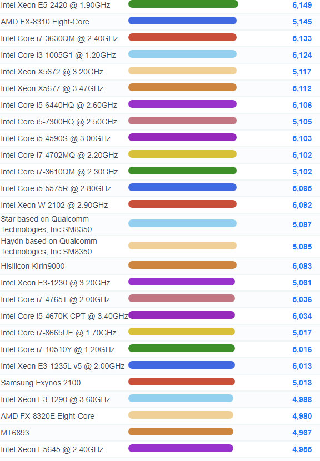
Task: View Intel Core i7-4765T @ 2.00GHz details
Action: 56,299
